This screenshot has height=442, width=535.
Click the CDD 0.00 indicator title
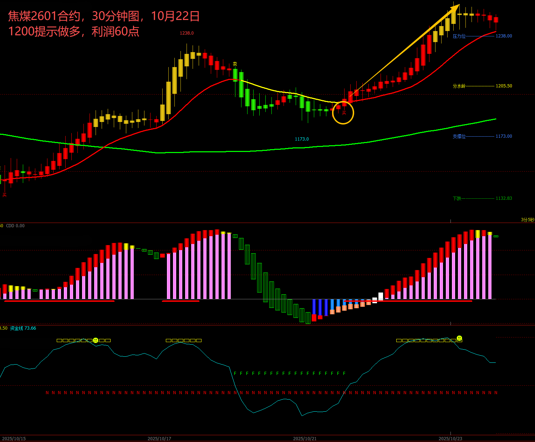[x=15, y=226]
